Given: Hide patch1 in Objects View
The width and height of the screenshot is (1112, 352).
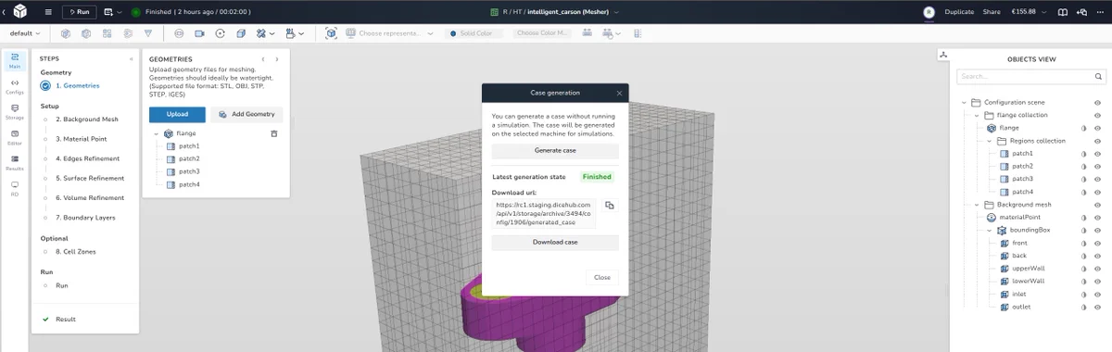Looking at the screenshot, I should (x=1097, y=153).
